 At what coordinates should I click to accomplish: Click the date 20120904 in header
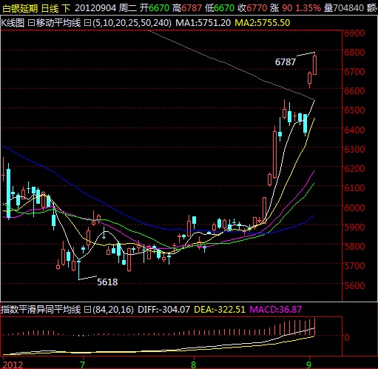coord(95,8)
